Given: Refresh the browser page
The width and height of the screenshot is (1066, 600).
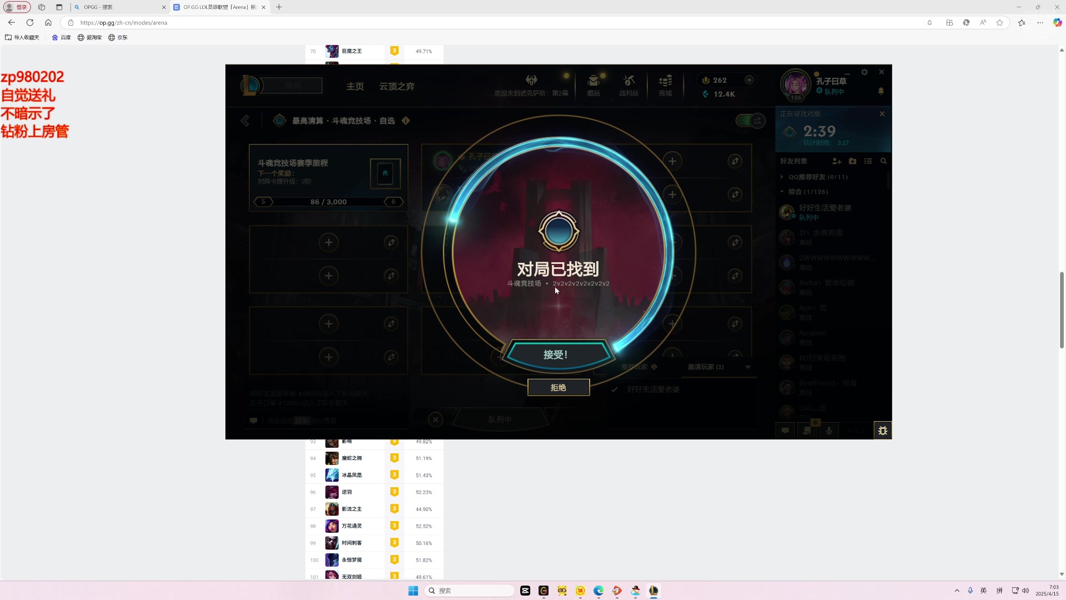Looking at the screenshot, I should click(30, 23).
